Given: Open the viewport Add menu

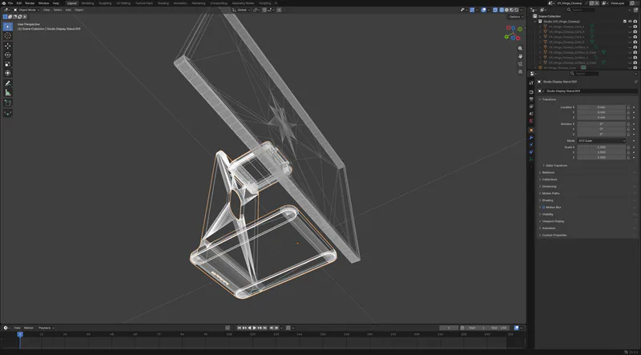Looking at the screenshot, I should [68, 10].
